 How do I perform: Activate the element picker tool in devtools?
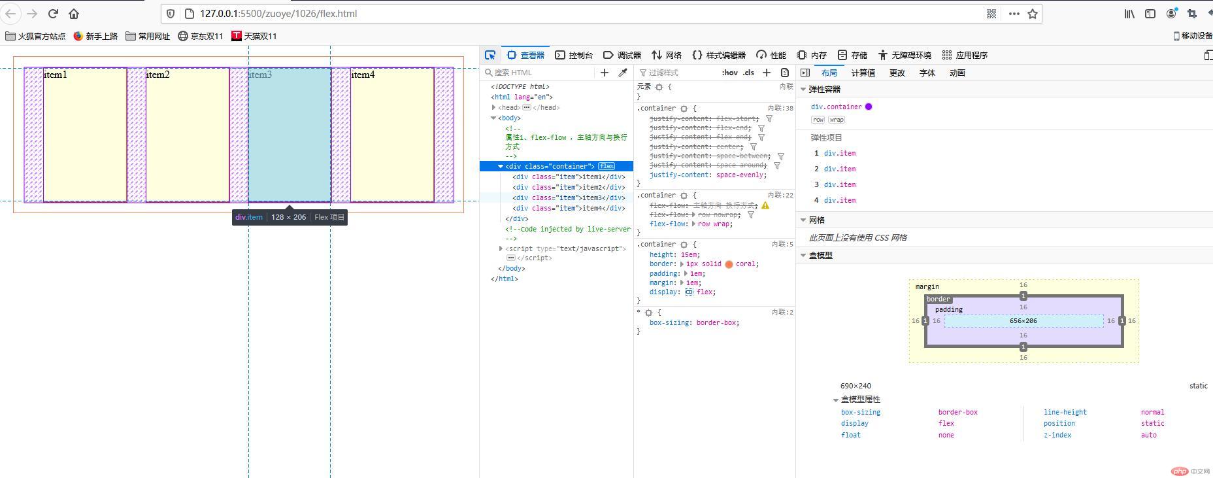coord(490,55)
